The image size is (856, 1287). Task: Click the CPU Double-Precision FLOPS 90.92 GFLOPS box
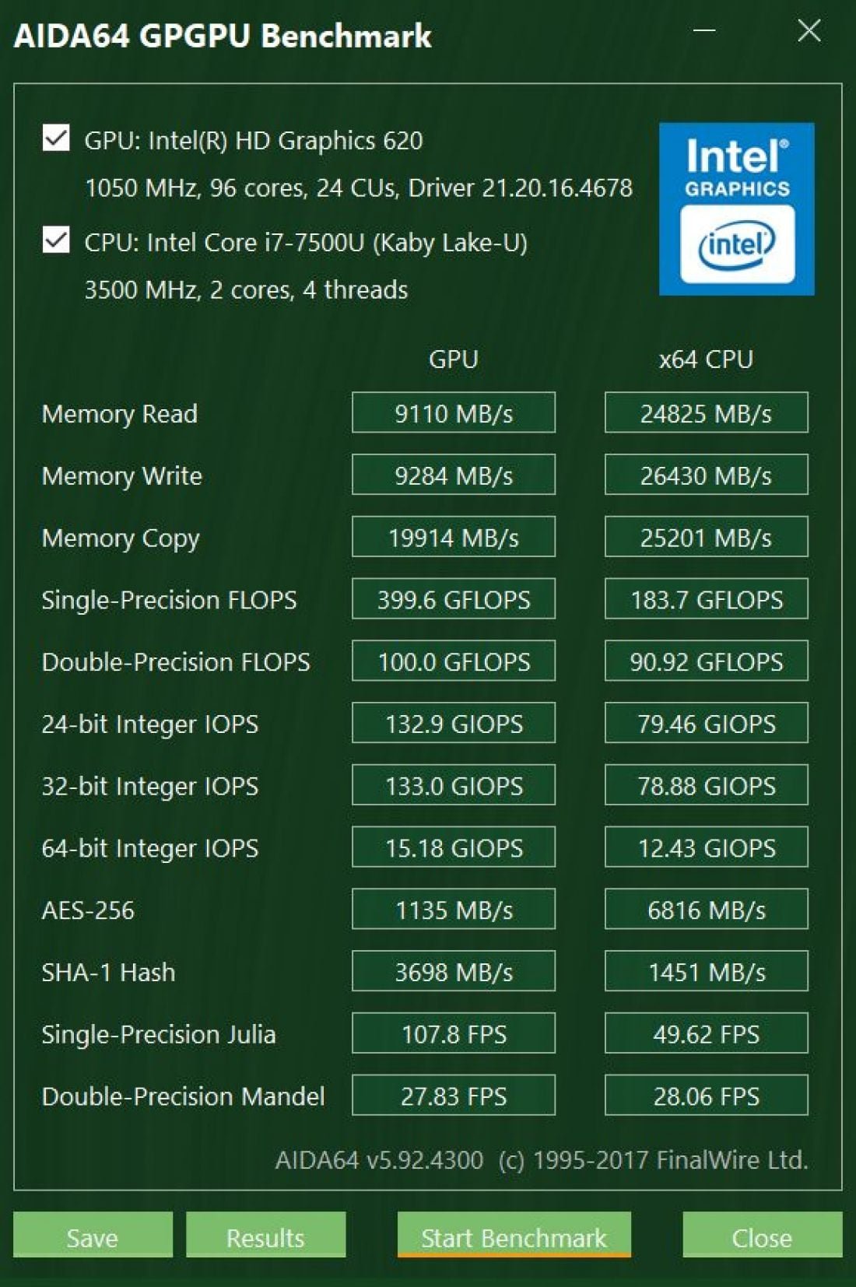tap(706, 661)
